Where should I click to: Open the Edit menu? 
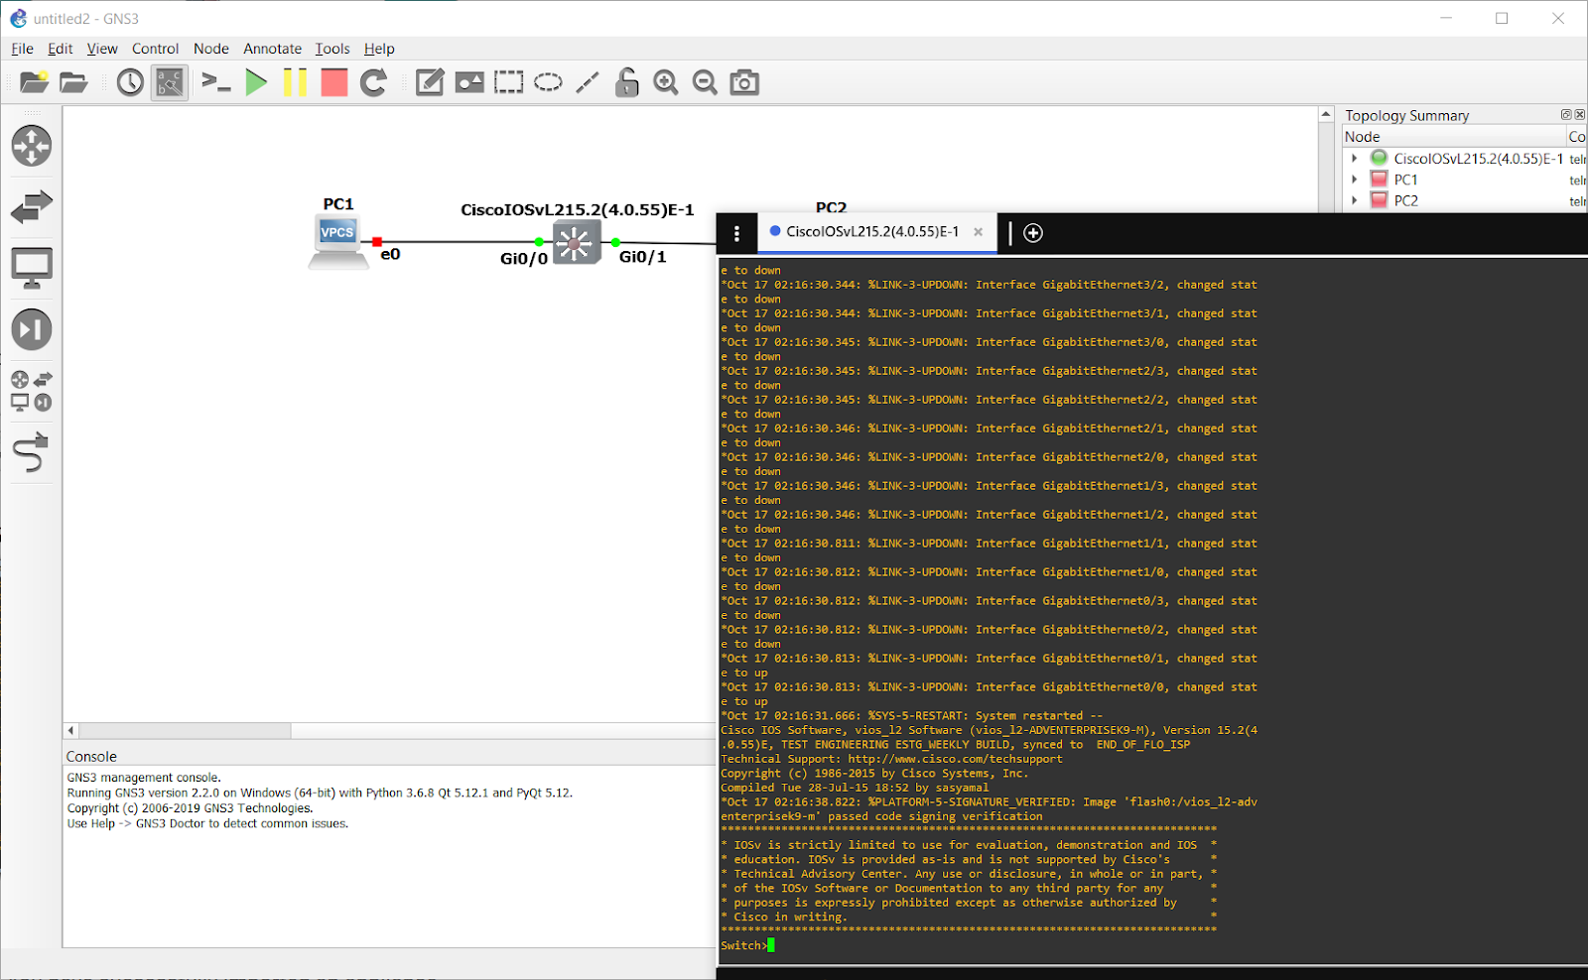click(60, 49)
